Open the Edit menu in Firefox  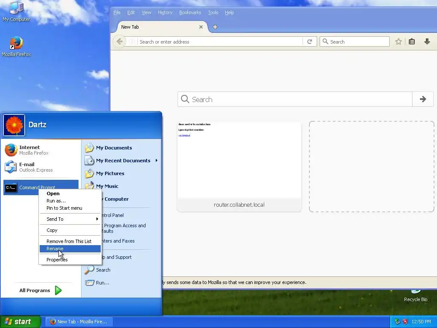point(131,12)
